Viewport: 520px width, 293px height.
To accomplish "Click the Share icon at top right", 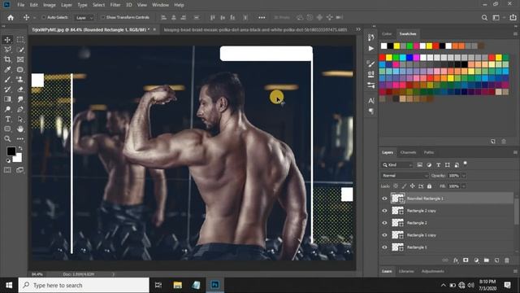I will tap(513, 18).
